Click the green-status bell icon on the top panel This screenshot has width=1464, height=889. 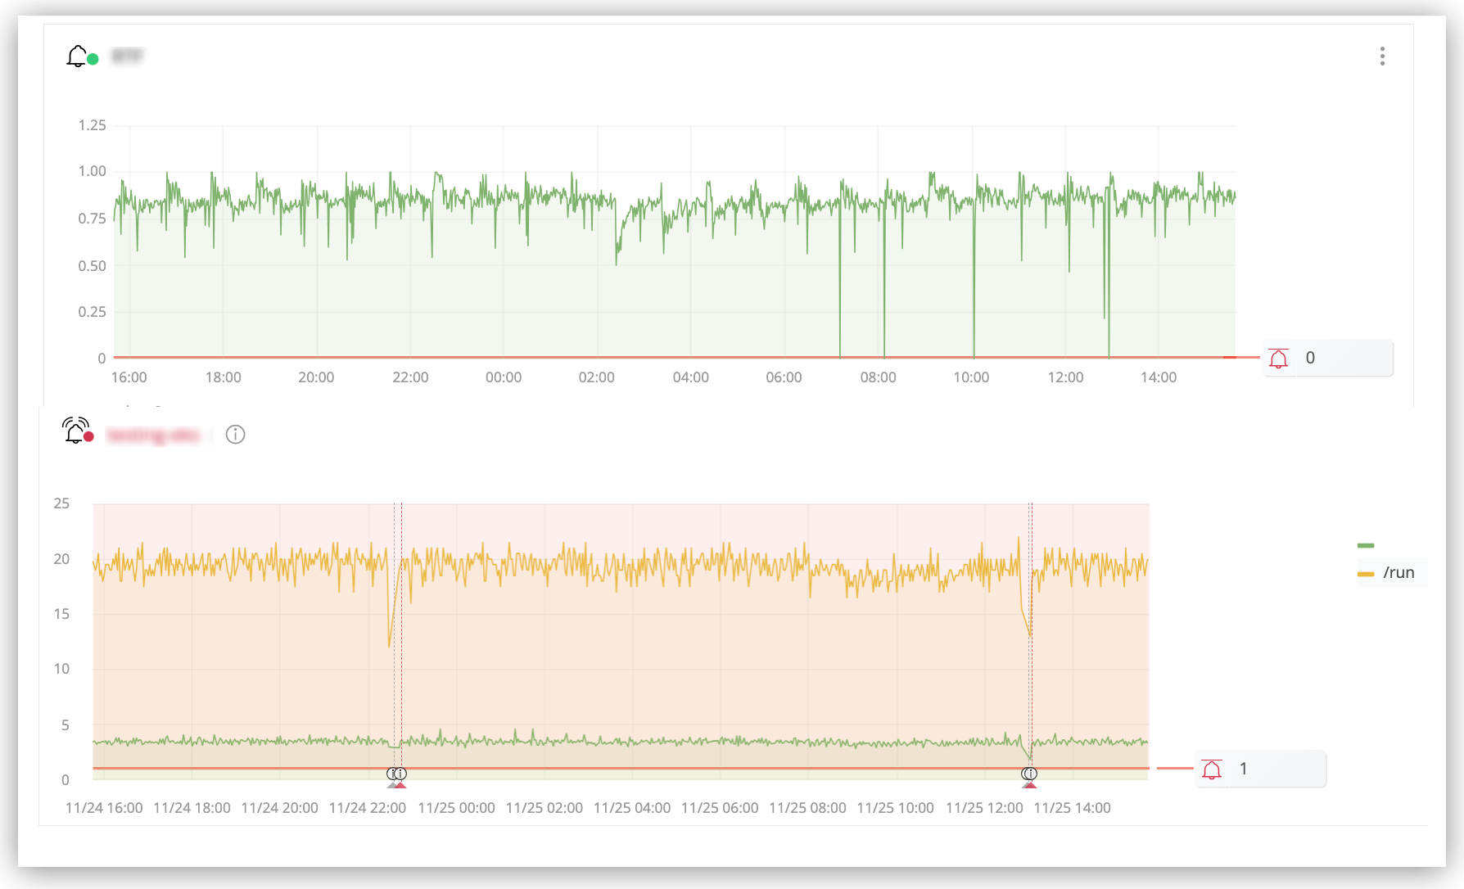(x=78, y=56)
